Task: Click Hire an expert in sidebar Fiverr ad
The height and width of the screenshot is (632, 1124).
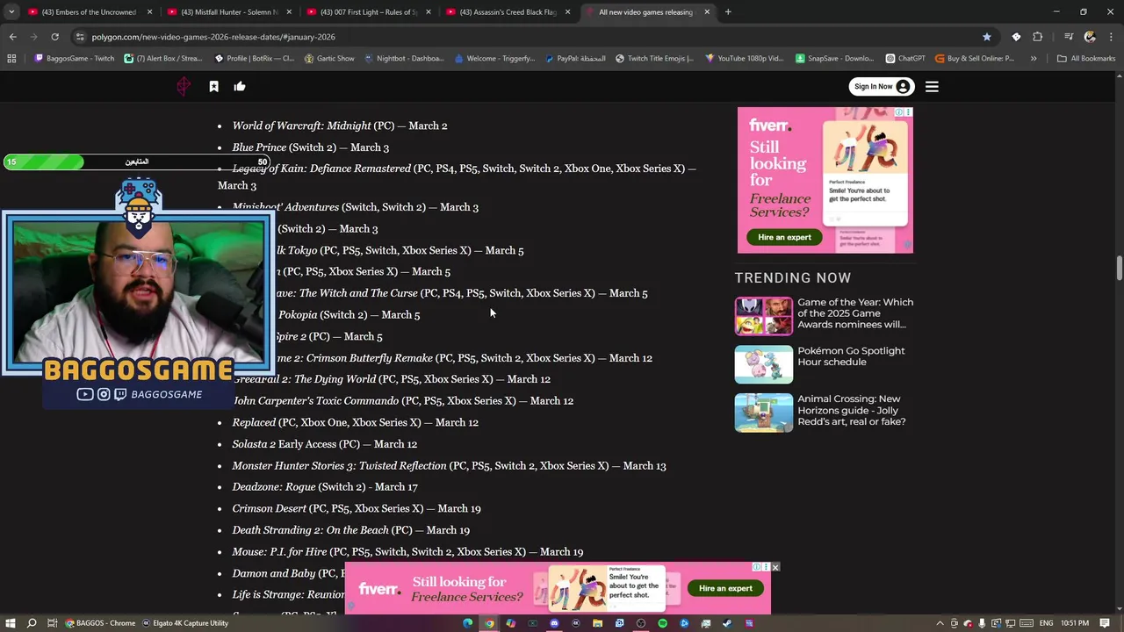Action: pyautogui.click(x=784, y=237)
